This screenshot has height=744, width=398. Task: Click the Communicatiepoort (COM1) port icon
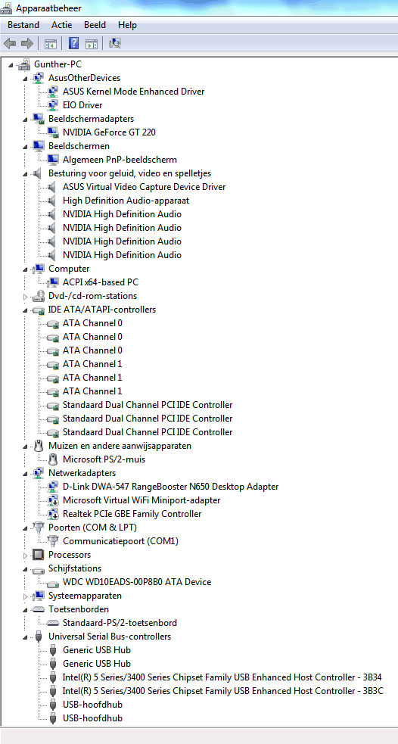(x=53, y=541)
